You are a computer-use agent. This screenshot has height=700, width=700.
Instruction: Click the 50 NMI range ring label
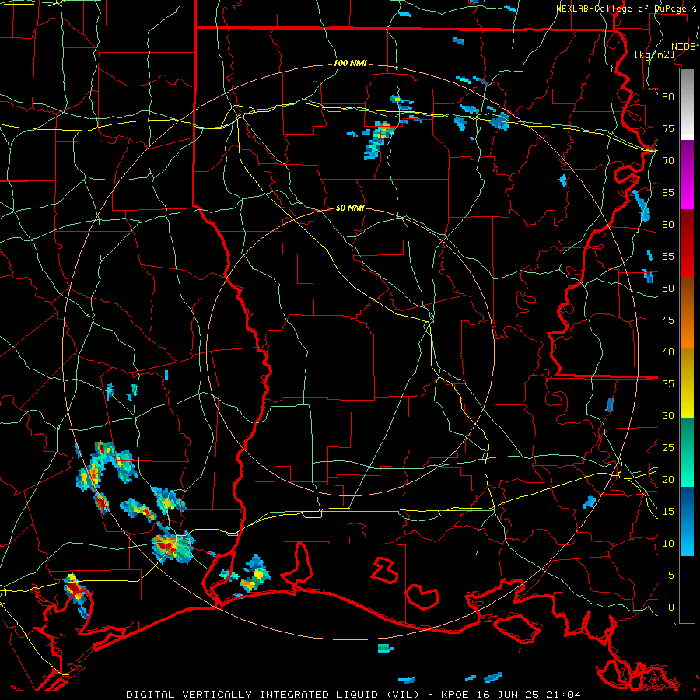(x=350, y=208)
